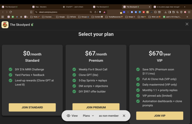The height and width of the screenshot is (124, 192).
Task: Open Jack's V3 5 Day C... bookmark
Action: tap(172, 17)
